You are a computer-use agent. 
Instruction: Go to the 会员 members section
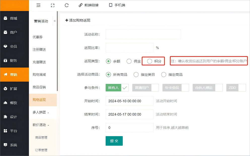click(x=14, y=46)
